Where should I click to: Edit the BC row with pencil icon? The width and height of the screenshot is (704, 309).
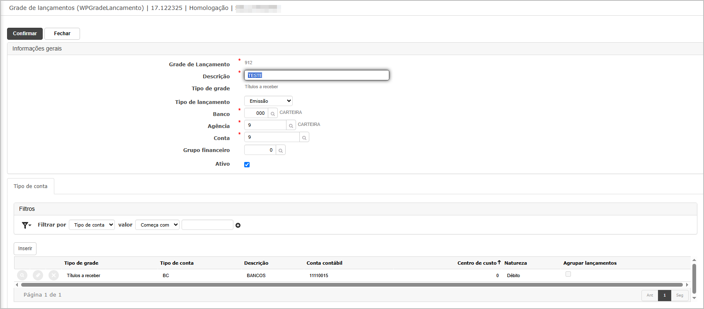[38, 275]
